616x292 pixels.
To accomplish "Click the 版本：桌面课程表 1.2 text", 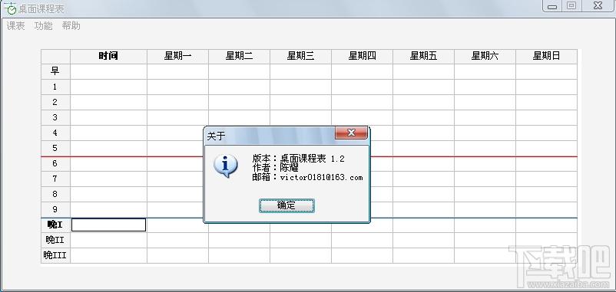I will pyautogui.click(x=299, y=159).
